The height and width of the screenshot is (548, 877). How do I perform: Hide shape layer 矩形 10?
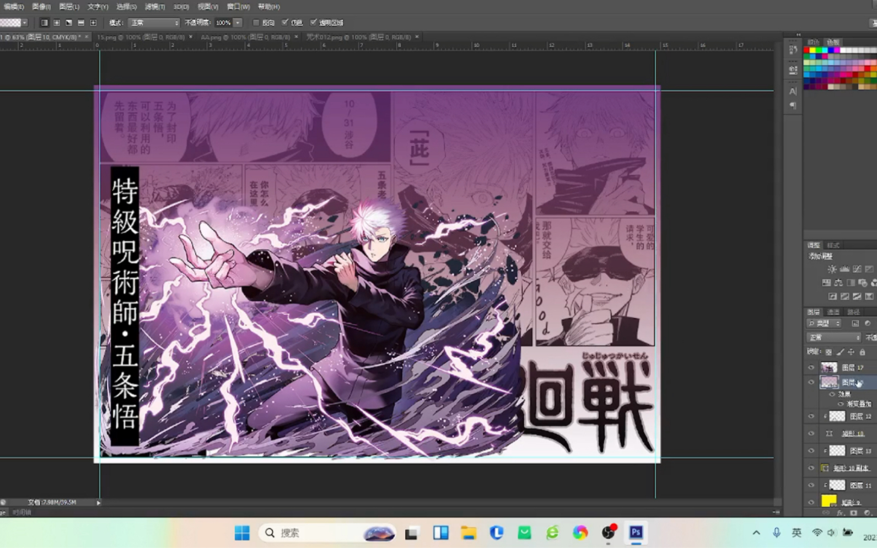[x=811, y=434]
